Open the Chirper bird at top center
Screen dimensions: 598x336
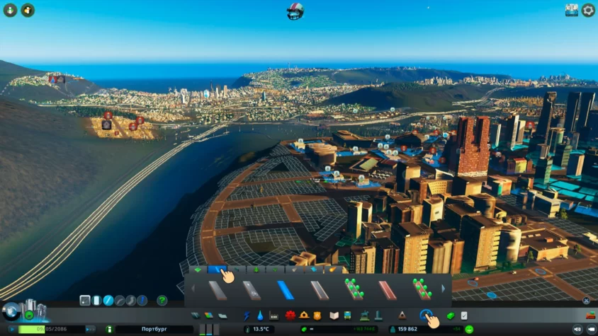(295, 11)
